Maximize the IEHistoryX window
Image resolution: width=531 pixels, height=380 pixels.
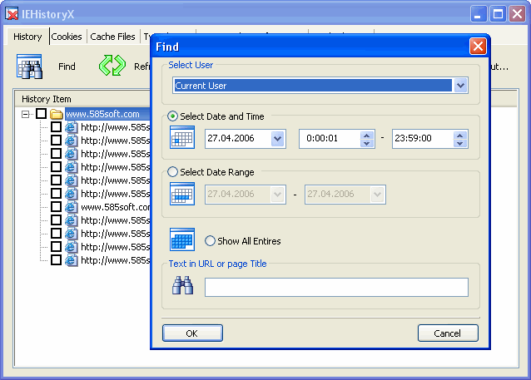click(x=498, y=14)
